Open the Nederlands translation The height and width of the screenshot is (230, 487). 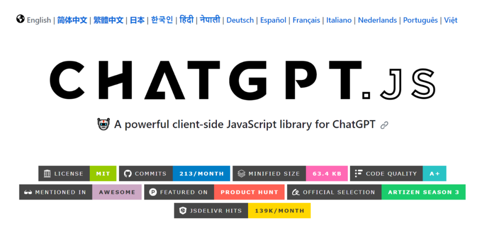pos(377,20)
